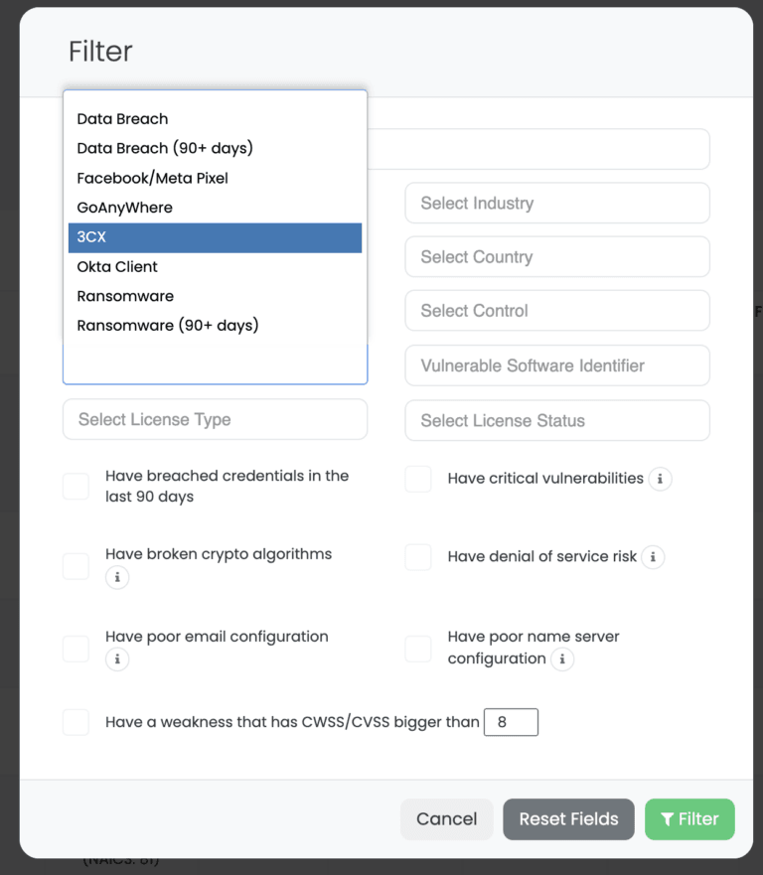
Task: Choose the 3CX option in list
Action: pyautogui.click(x=215, y=237)
